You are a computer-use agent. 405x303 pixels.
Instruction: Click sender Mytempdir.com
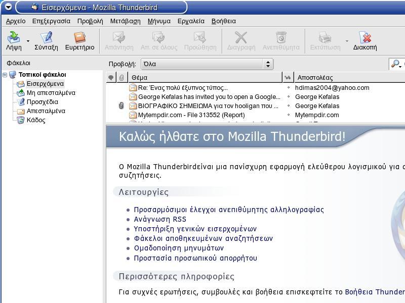(x=317, y=115)
